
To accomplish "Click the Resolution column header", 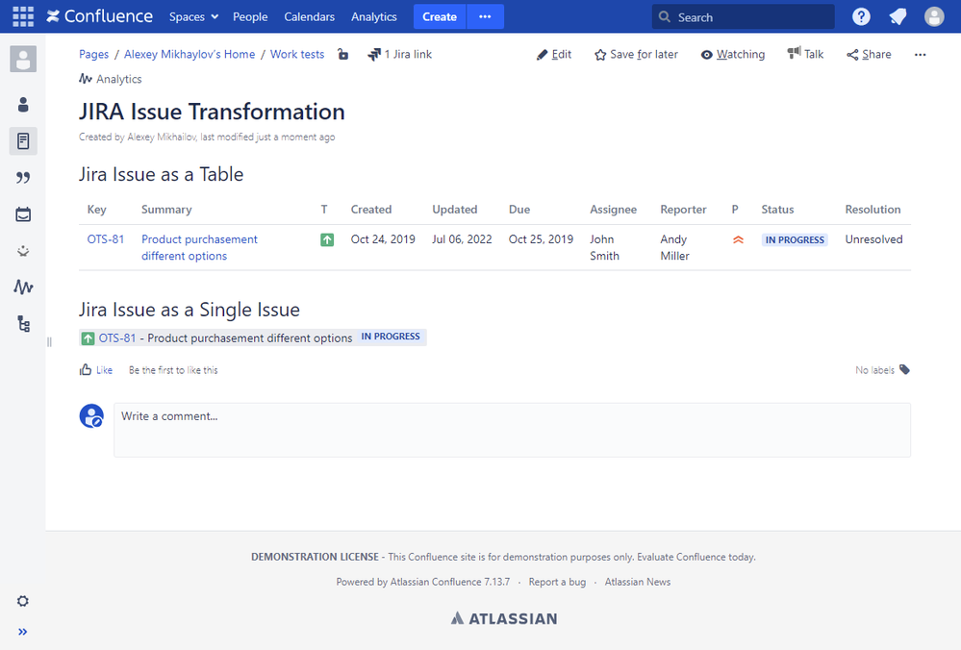I will click(x=872, y=210).
